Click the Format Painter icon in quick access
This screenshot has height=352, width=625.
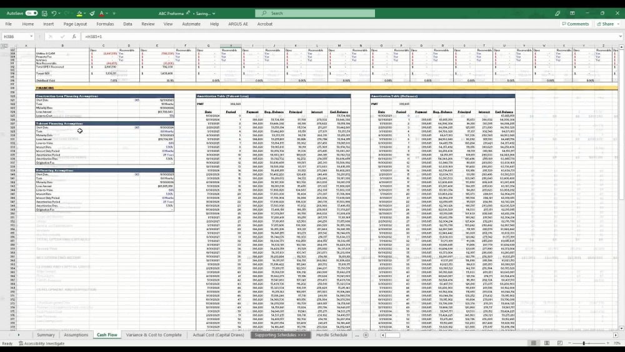[x=92, y=13]
